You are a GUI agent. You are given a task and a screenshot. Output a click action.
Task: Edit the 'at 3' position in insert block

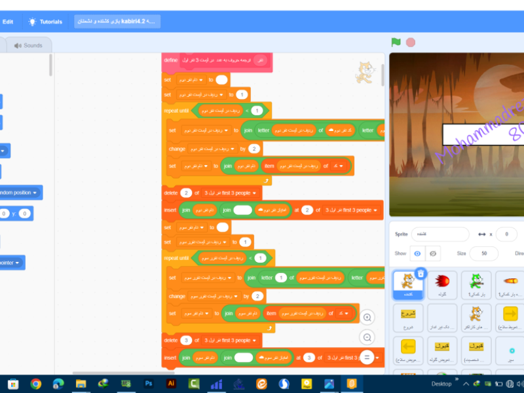tap(309, 358)
